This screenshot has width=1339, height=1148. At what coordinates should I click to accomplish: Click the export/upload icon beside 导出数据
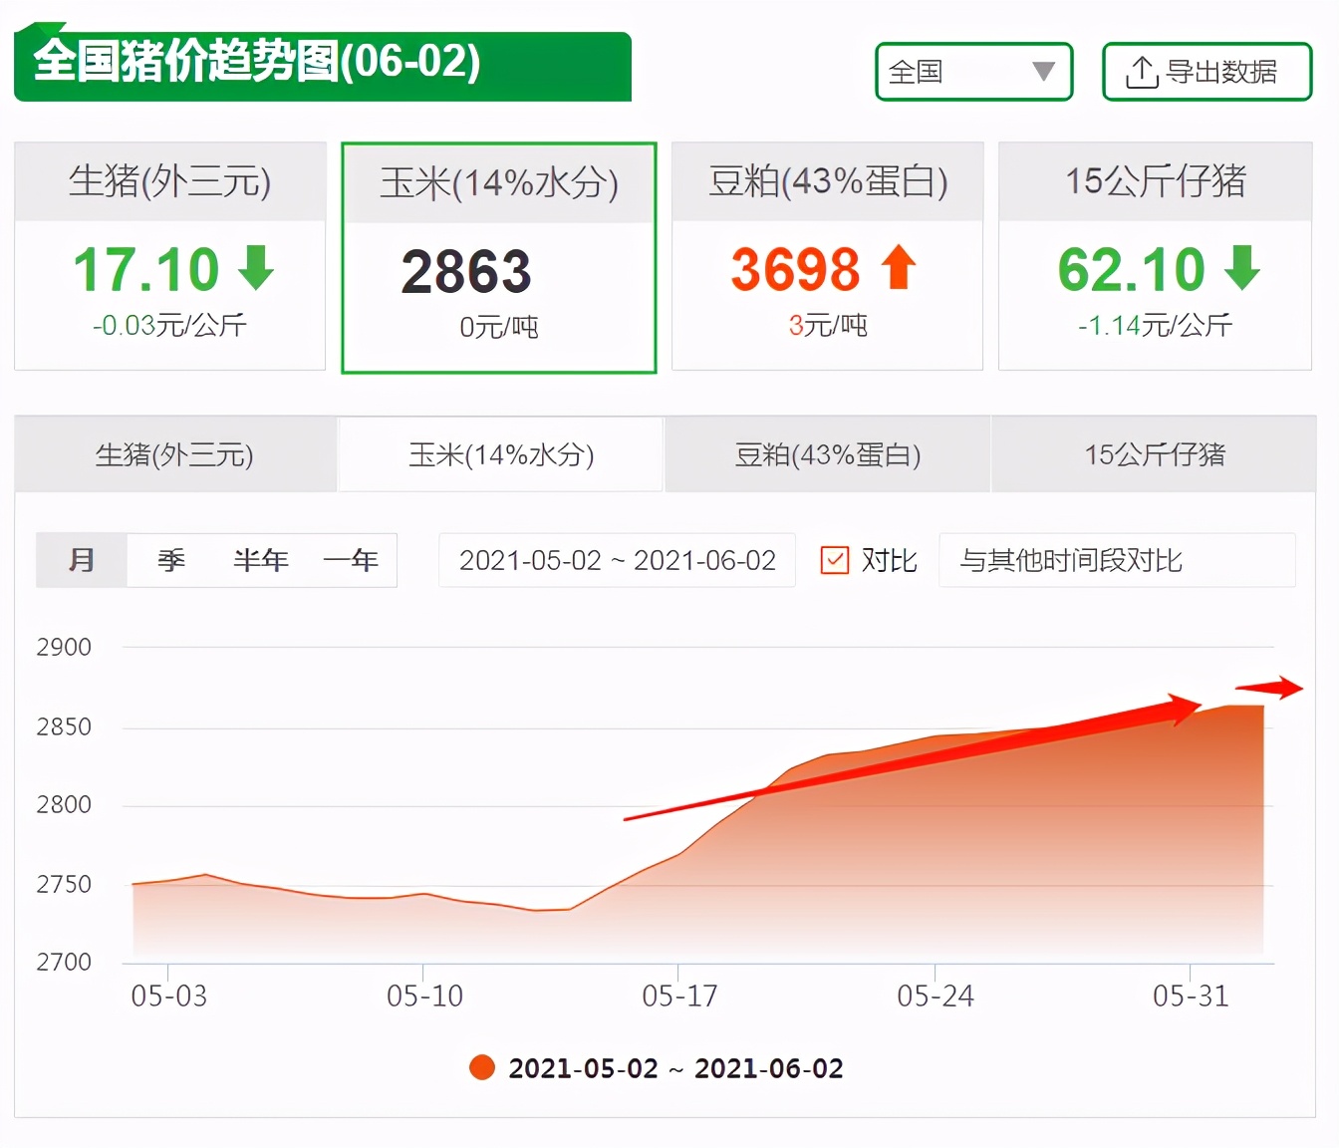pos(1144,71)
